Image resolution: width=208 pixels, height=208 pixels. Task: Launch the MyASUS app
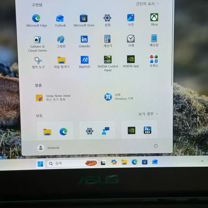click(x=85, y=62)
